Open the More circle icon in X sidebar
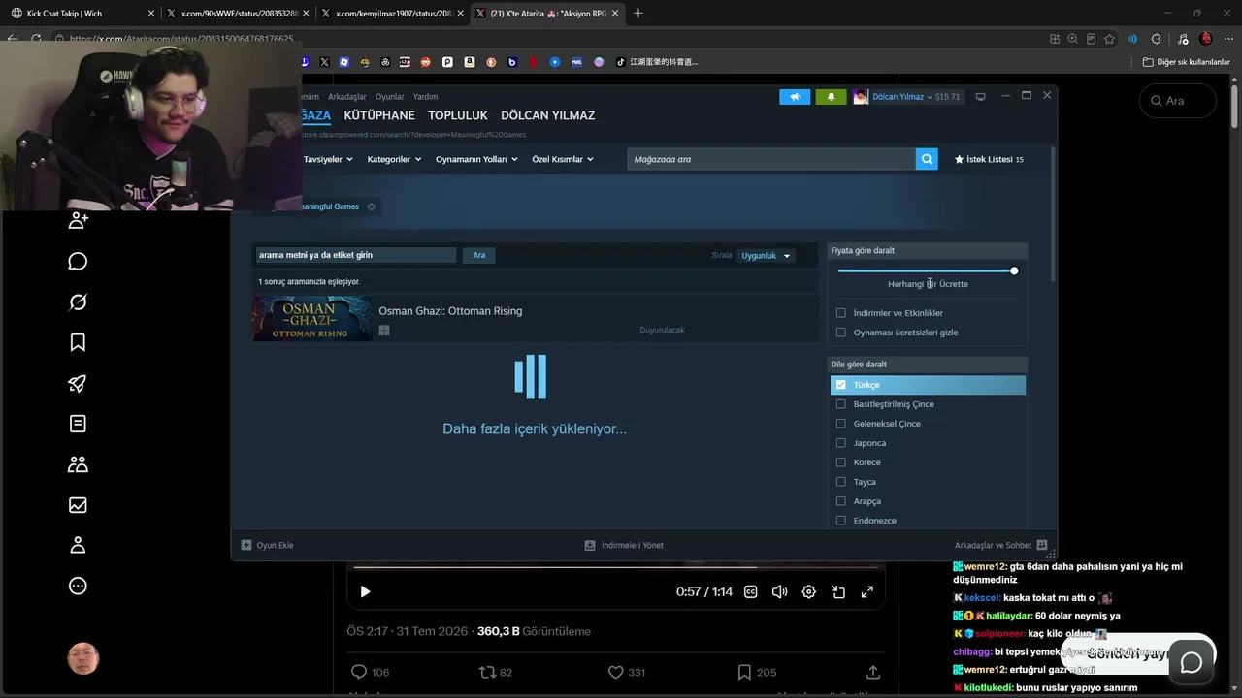 (78, 586)
